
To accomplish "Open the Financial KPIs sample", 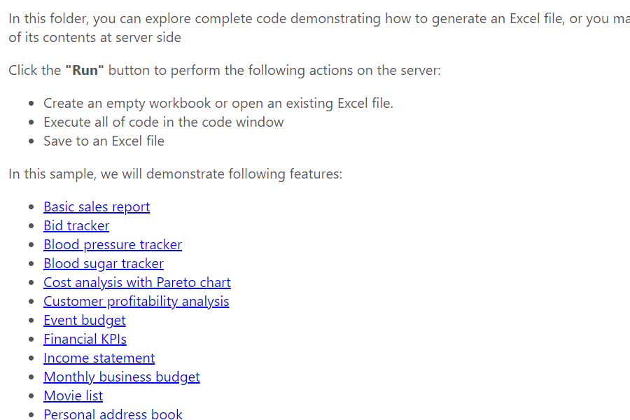I will tap(85, 339).
